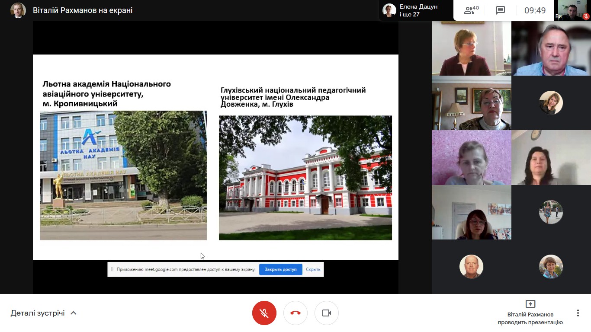This screenshot has width=591, height=332.
Task: Open your self-view thumbnail at top right
Action: (x=573, y=10)
